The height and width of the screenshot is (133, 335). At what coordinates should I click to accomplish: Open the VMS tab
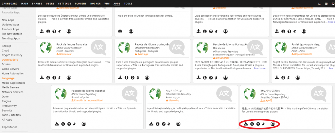point(107,4)
